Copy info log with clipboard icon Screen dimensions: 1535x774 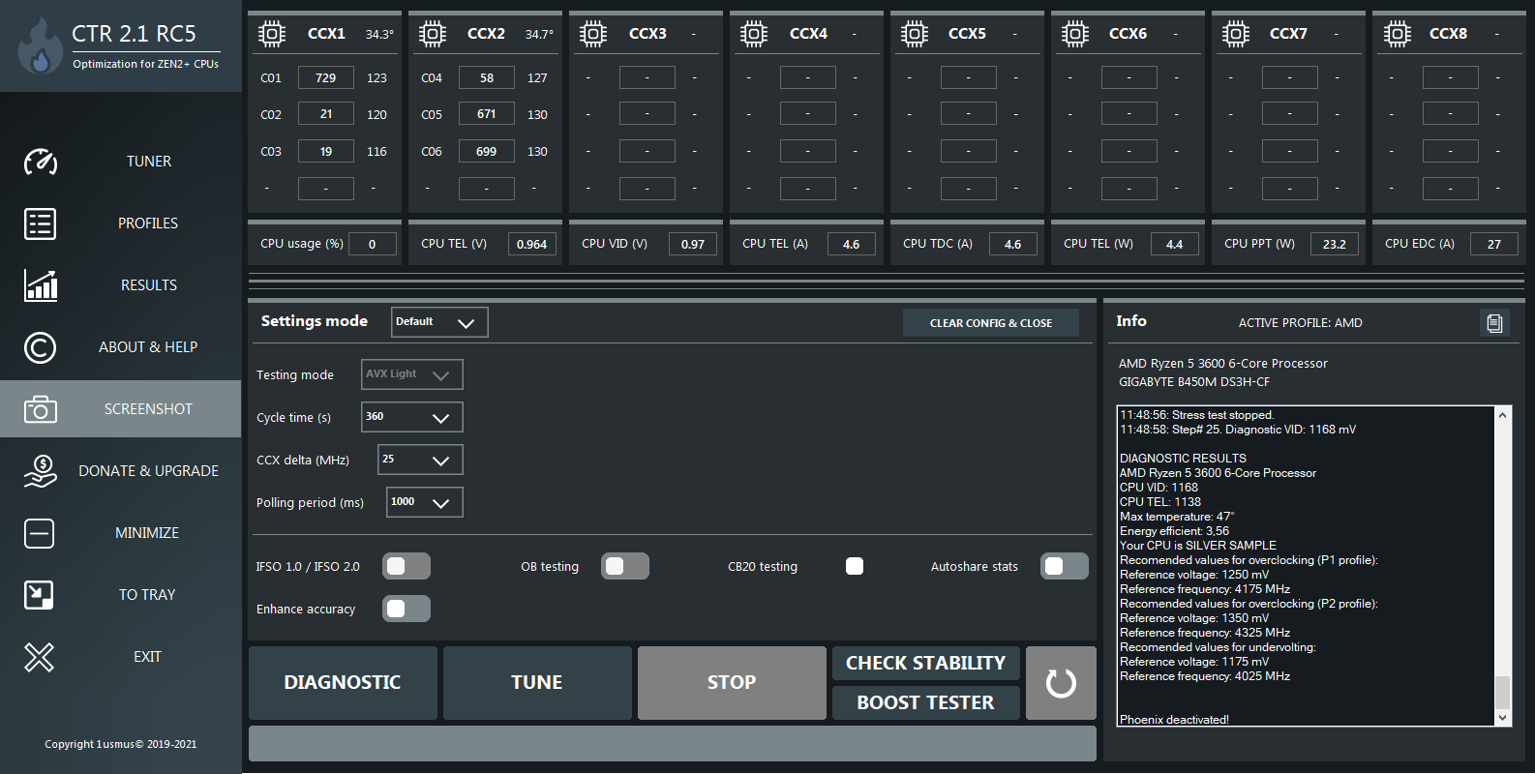tap(1494, 323)
